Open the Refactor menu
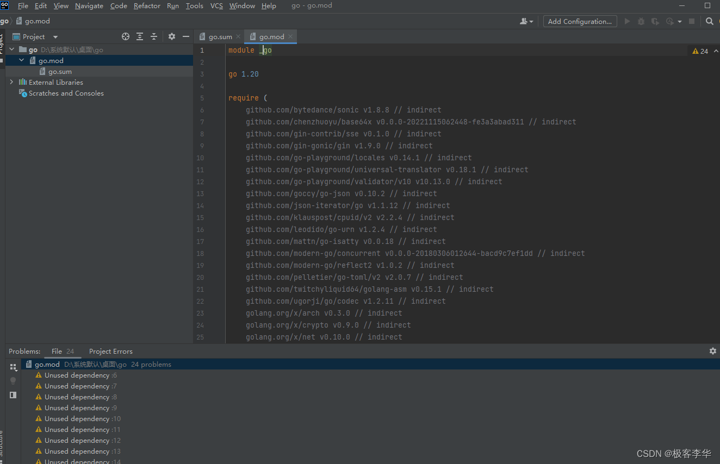The height and width of the screenshot is (464, 720). pyautogui.click(x=147, y=5)
